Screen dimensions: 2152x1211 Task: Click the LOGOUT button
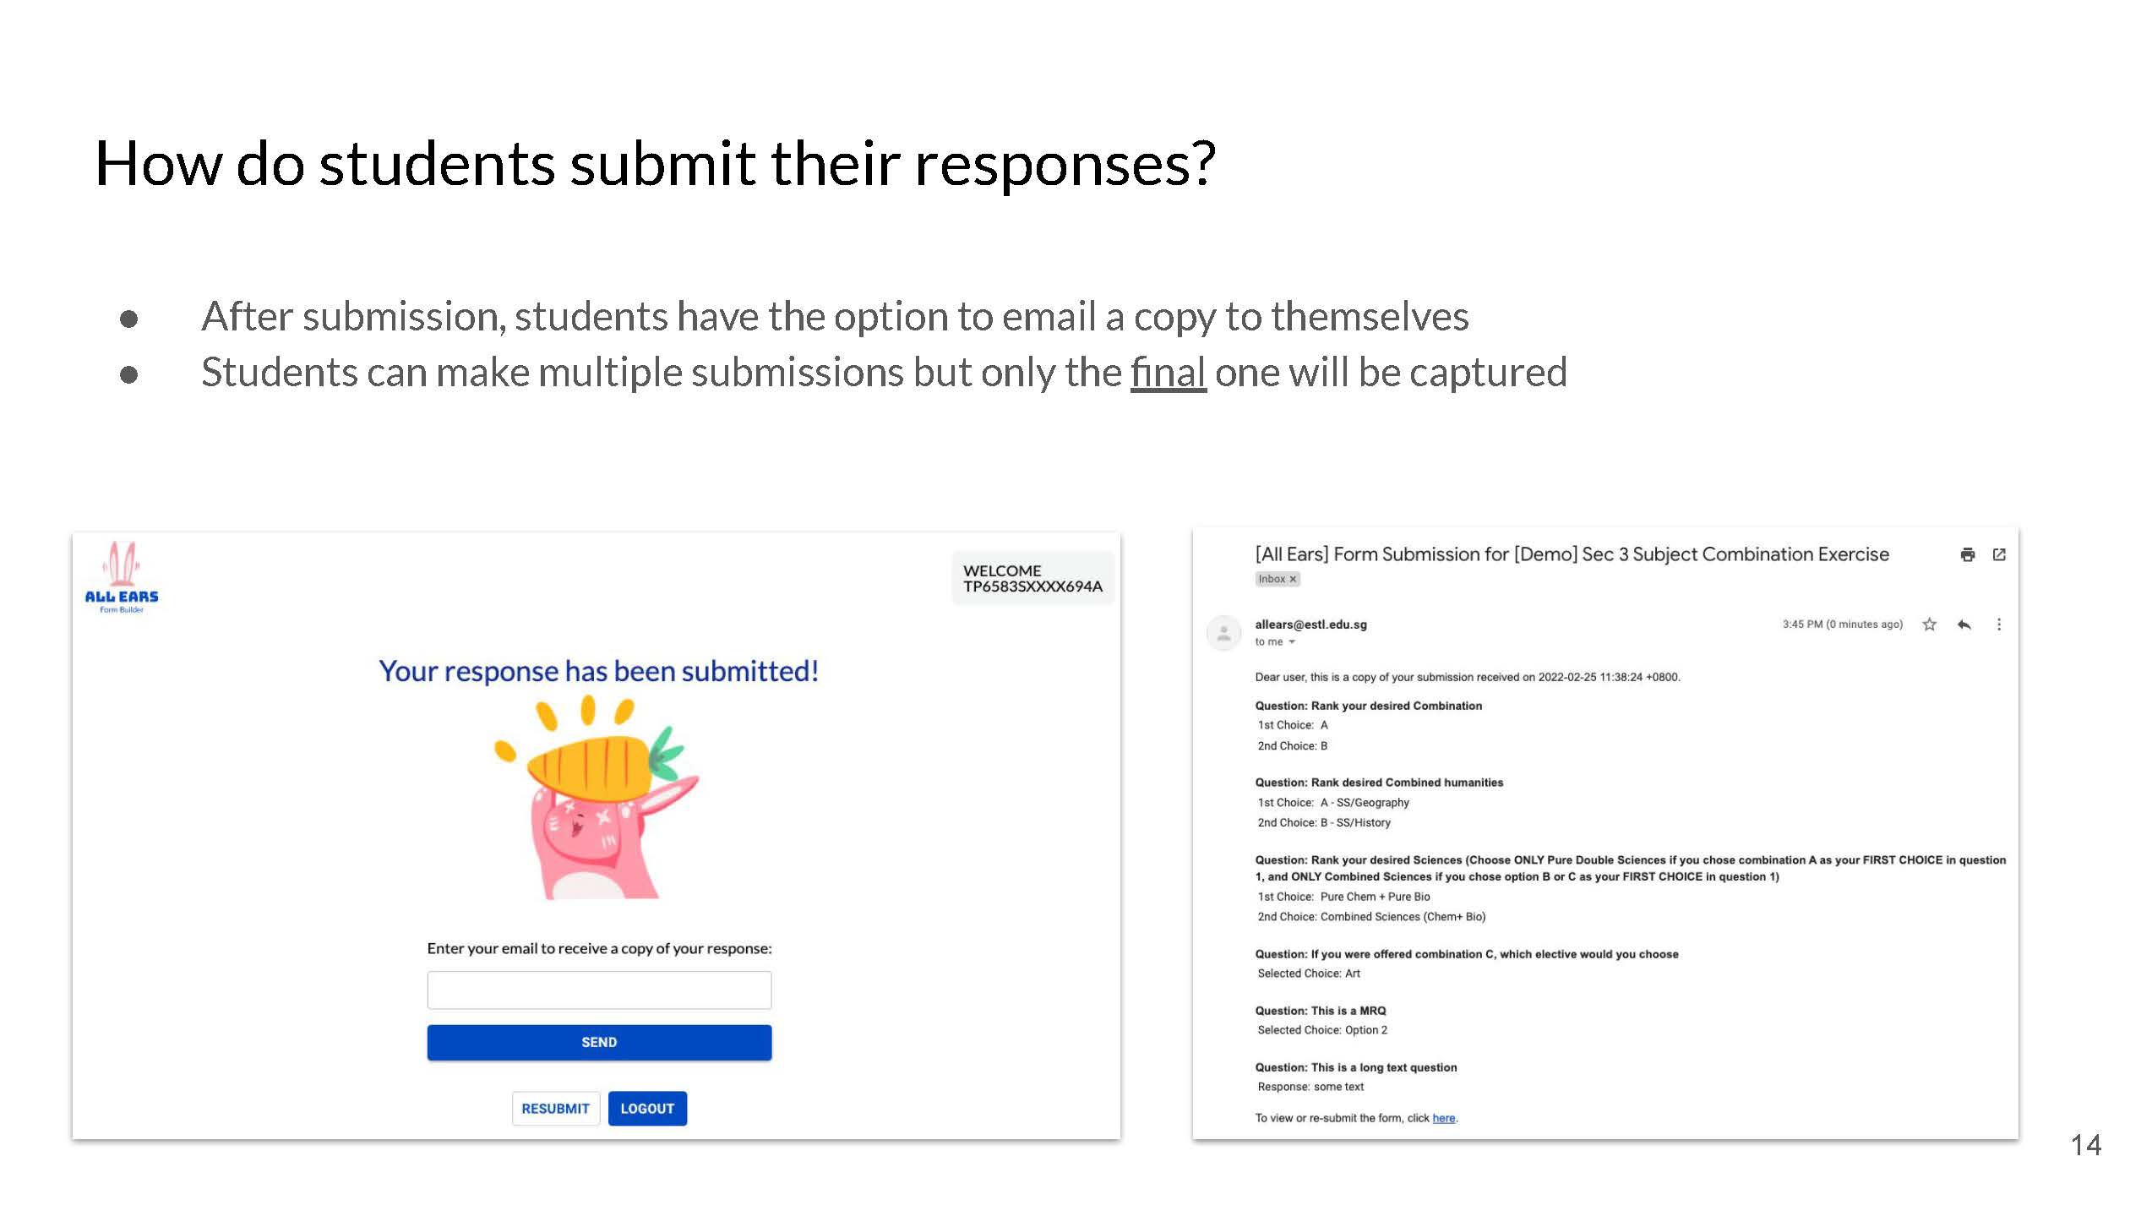(x=647, y=1109)
